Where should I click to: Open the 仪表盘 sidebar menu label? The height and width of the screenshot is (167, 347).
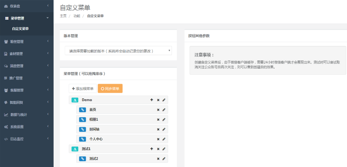[x=15, y=6]
